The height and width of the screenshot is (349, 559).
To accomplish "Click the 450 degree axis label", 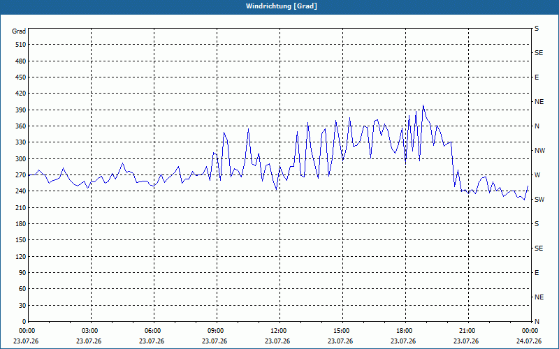I will [21, 77].
